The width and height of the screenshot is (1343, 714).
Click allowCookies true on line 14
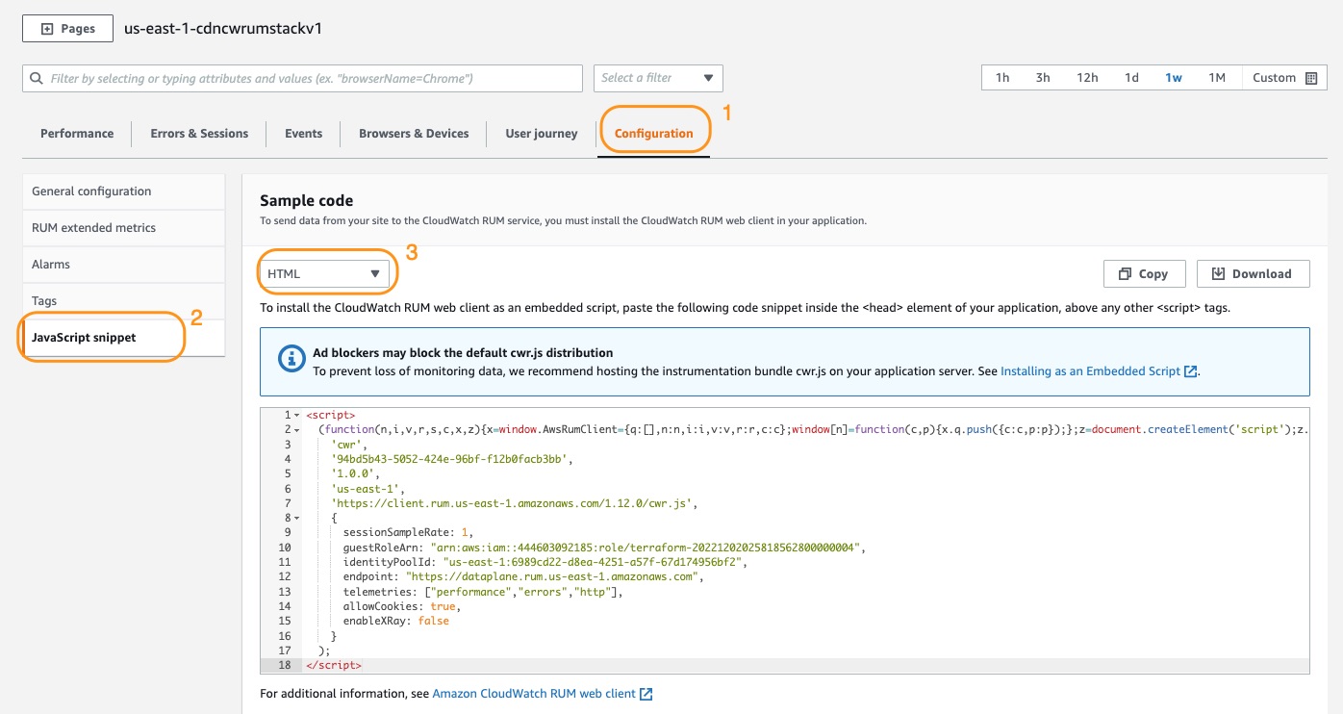point(401,606)
